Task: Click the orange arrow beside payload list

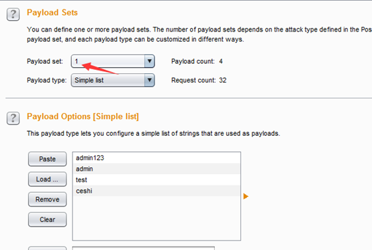Action: (246, 196)
